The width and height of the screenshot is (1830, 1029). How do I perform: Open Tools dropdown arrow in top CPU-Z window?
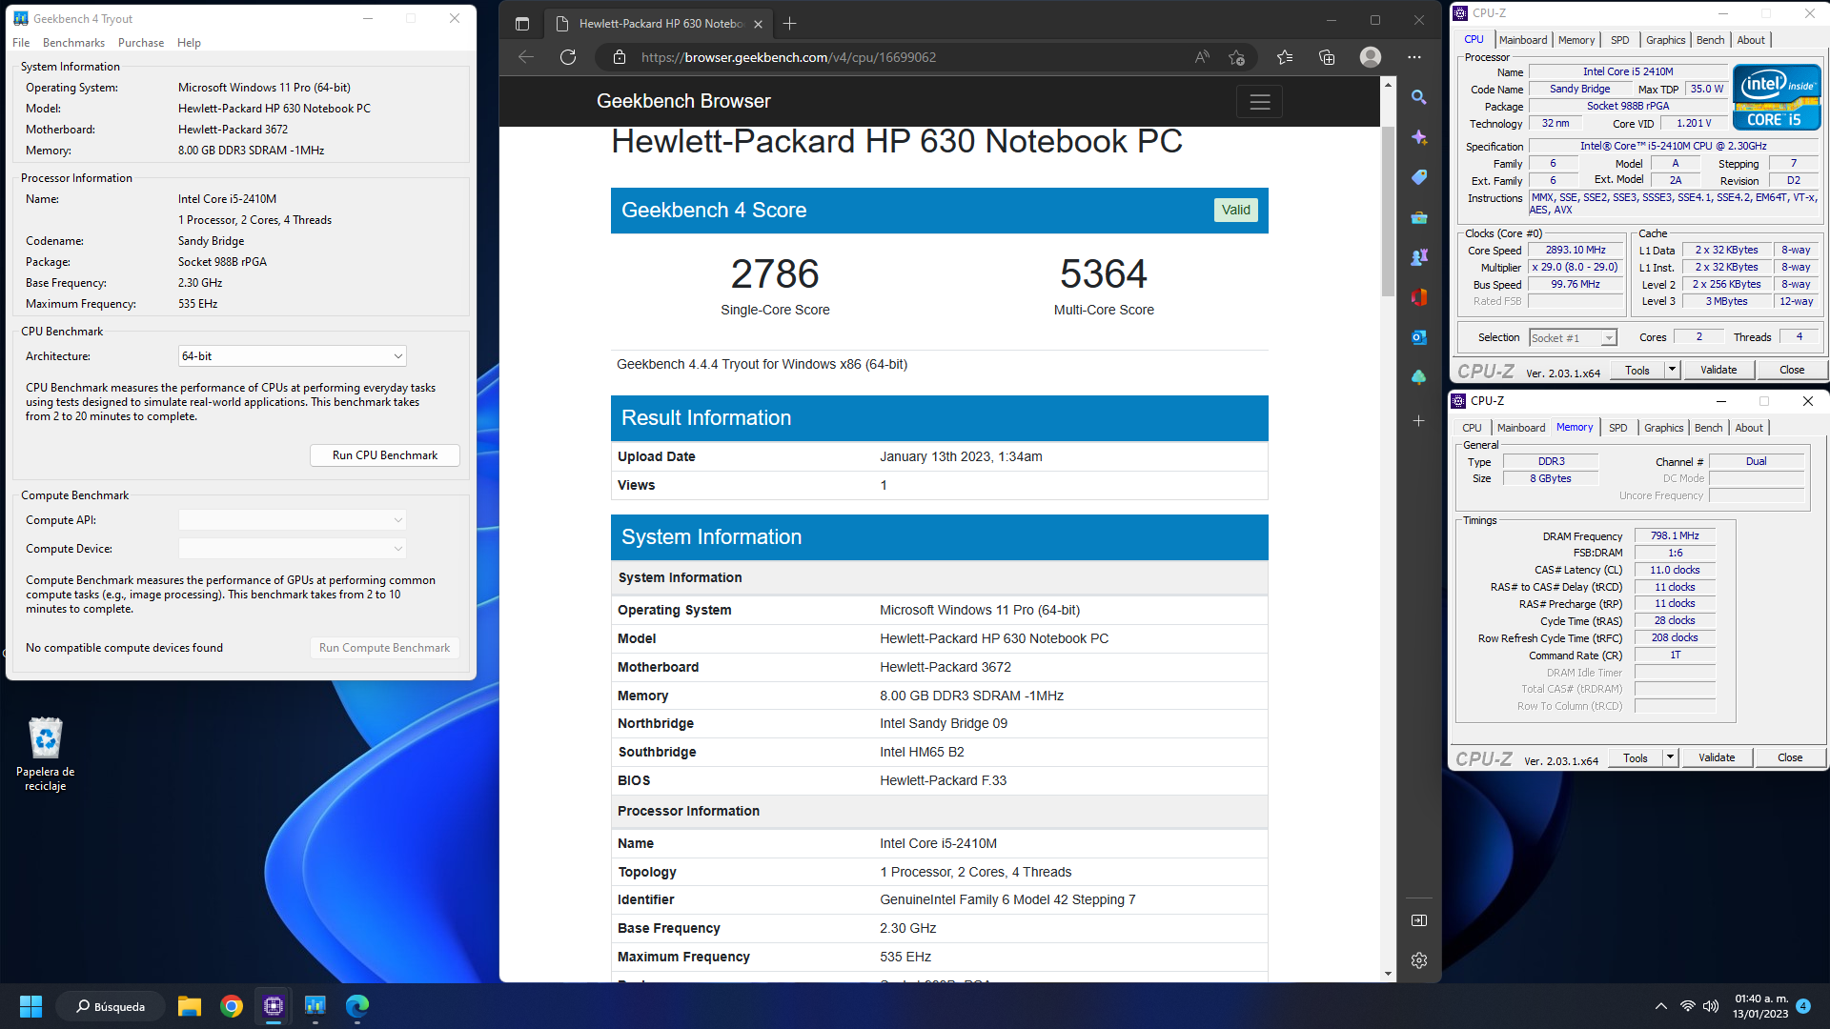click(1672, 370)
